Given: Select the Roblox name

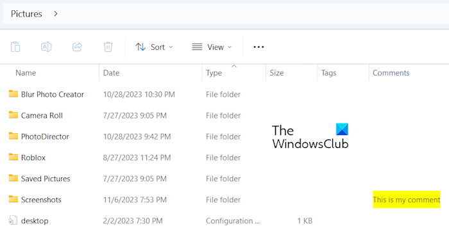Looking at the screenshot, I should click(33, 157).
